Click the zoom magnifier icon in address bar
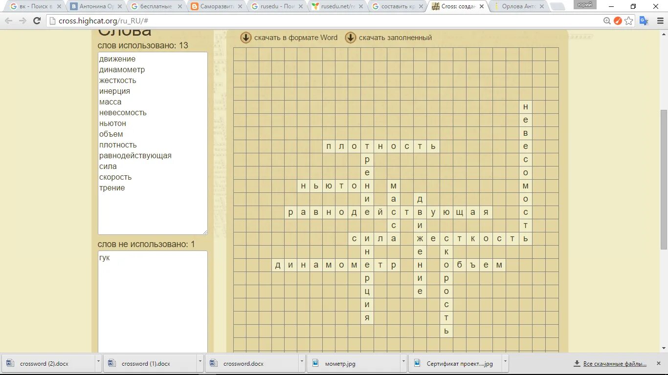Viewport: 668px width, 375px height. (x=607, y=21)
